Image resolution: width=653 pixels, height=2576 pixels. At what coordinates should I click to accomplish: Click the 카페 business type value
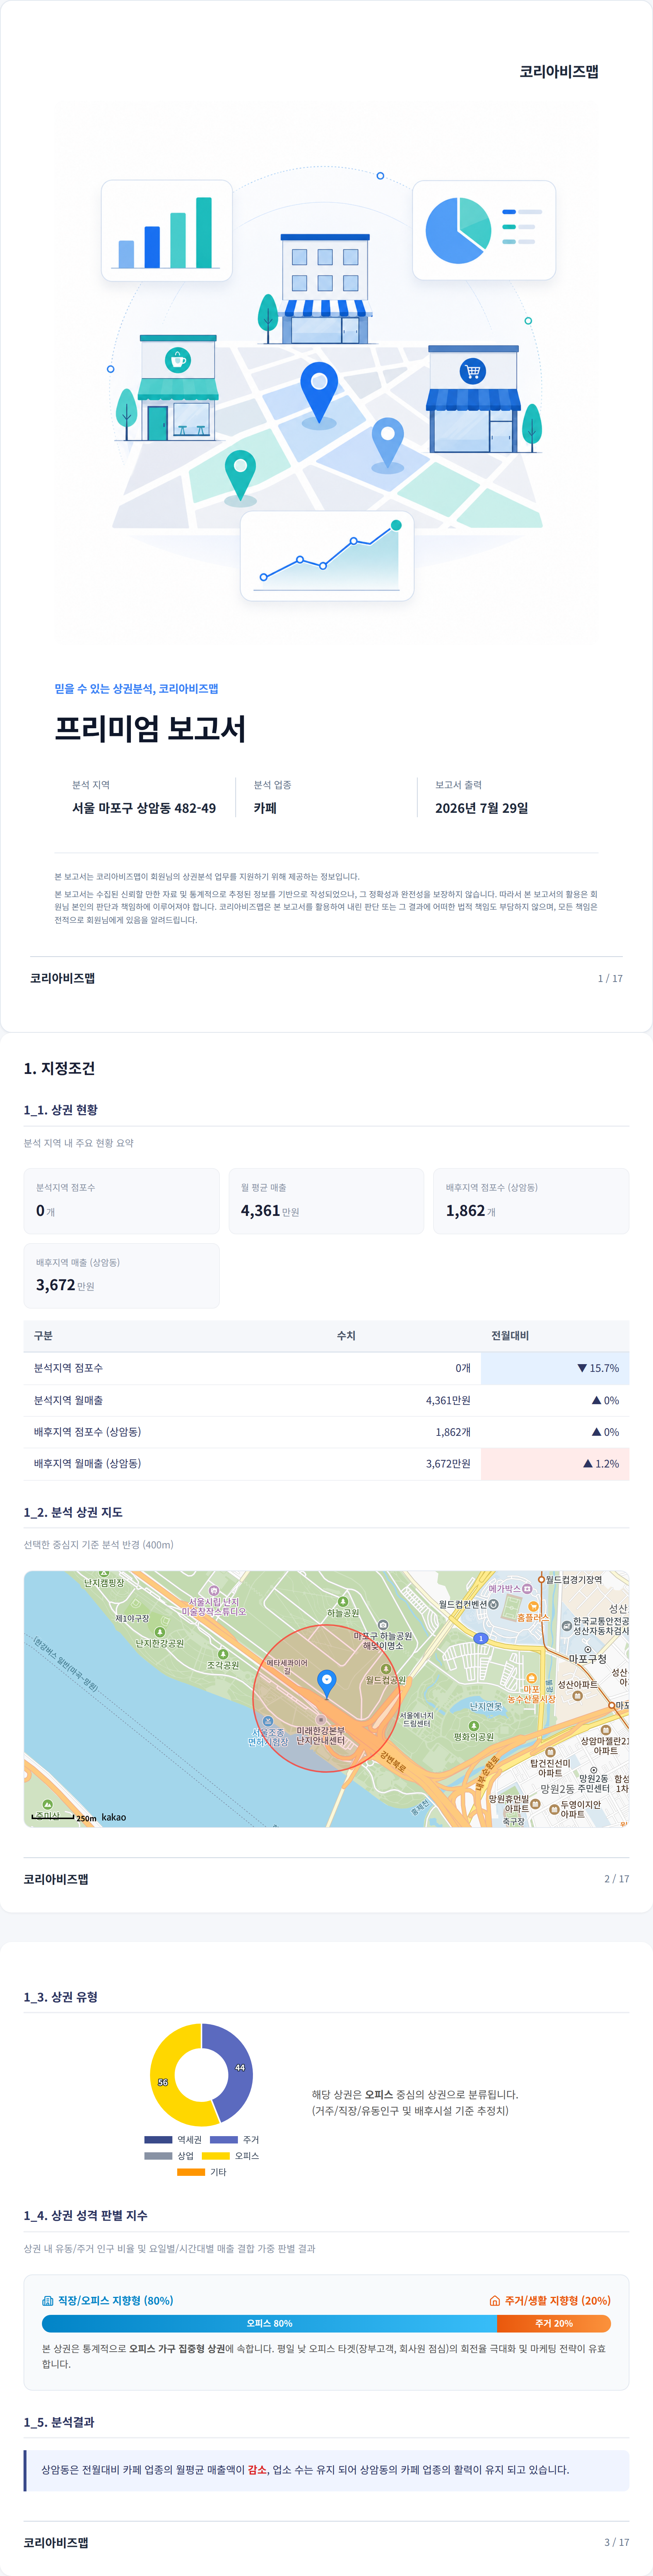tap(265, 808)
